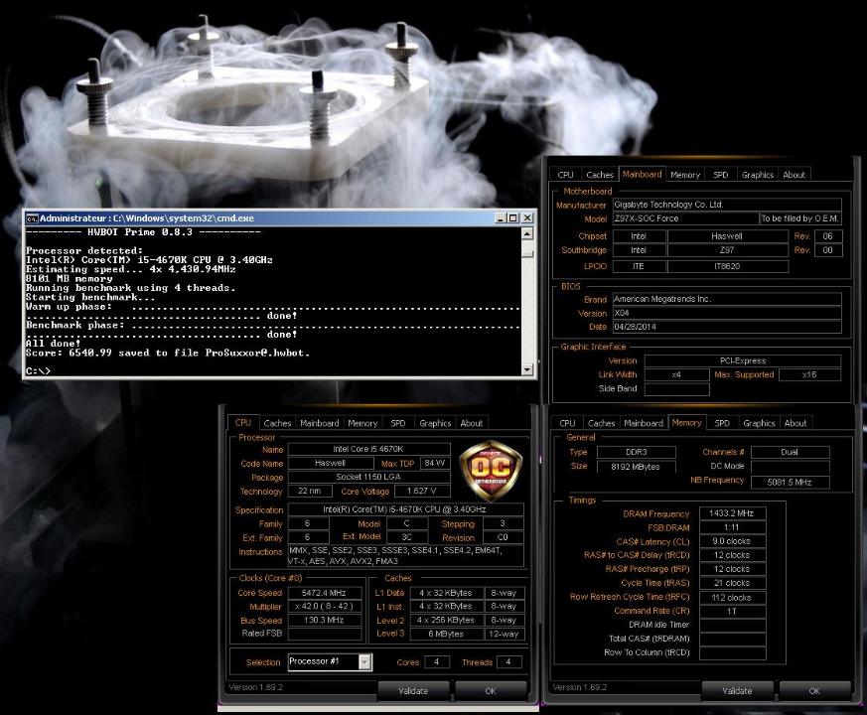The image size is (867, 715).
Task: Click the NB Frequency 5081.5 MHz value
Action: point(790,483)
